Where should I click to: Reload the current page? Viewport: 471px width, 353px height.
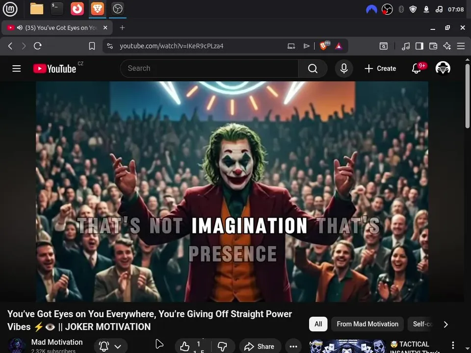38,46
